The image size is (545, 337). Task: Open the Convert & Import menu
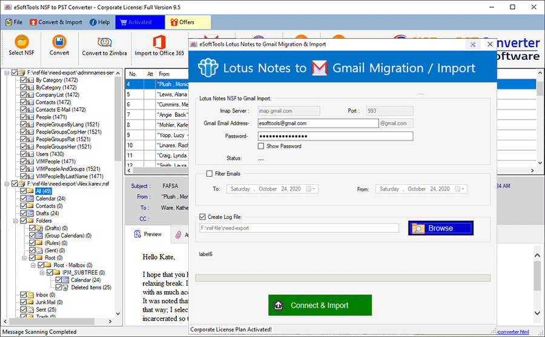56,22
